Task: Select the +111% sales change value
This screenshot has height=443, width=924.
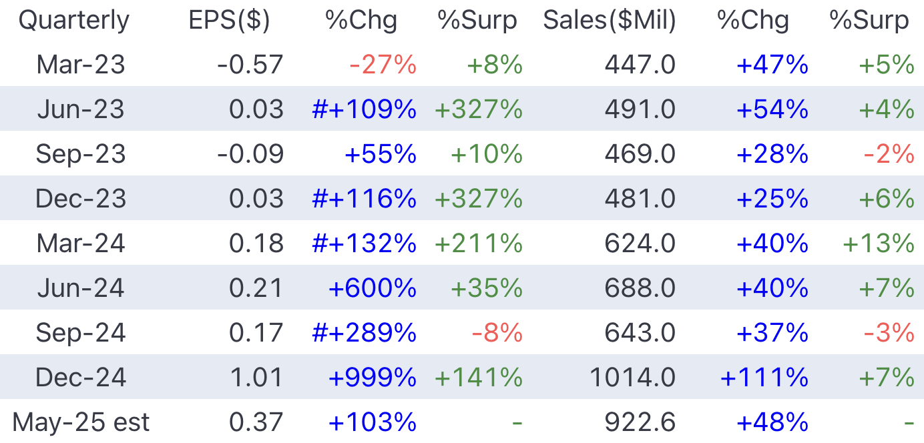Action: [764, 378]
